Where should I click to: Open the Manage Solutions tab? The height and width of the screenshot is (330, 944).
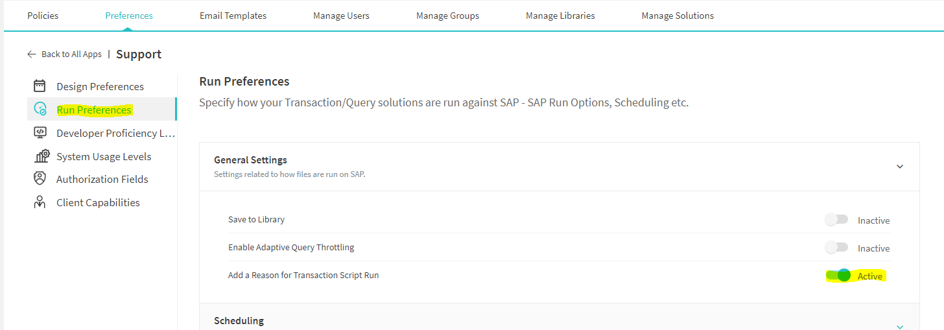[678, 16]
